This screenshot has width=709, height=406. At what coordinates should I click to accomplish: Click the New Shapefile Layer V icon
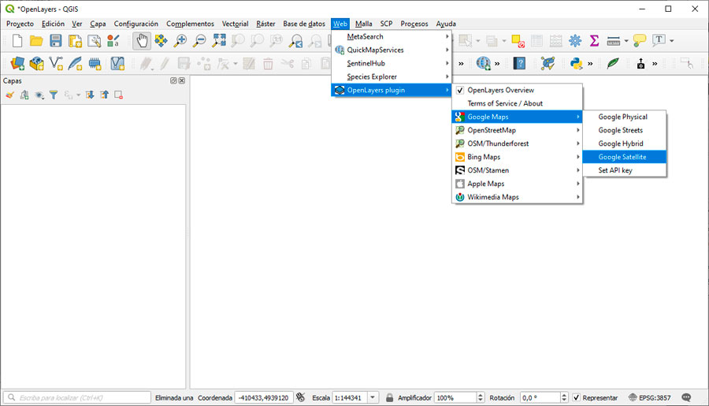(56, 63)
